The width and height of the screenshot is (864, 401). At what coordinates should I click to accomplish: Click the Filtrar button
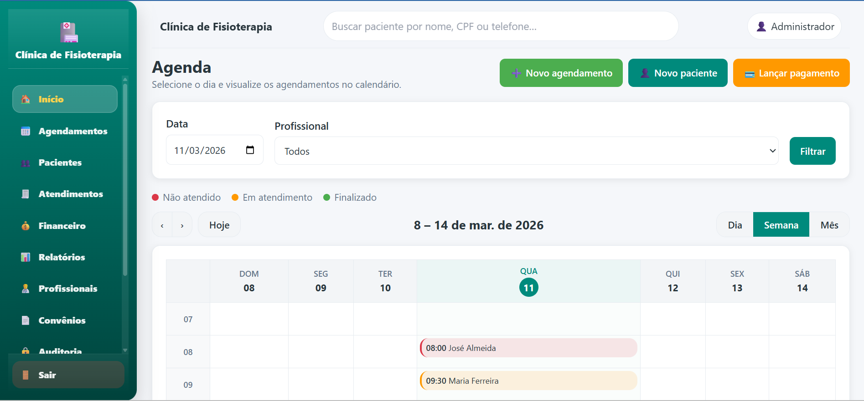pos(812,151)
